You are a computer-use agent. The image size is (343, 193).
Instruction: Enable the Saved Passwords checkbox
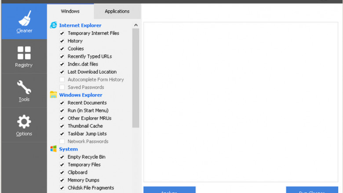pyautogui.click(x=62, y=87)
